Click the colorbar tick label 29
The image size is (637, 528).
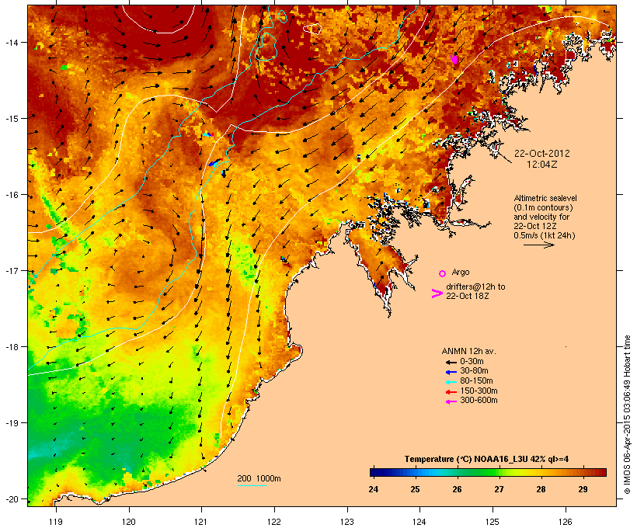click(583, 489)
